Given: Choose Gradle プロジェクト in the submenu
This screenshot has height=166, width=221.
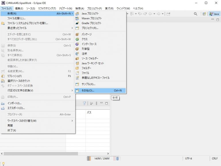Looking at the screenshot, I should click(x=92, y=23).
